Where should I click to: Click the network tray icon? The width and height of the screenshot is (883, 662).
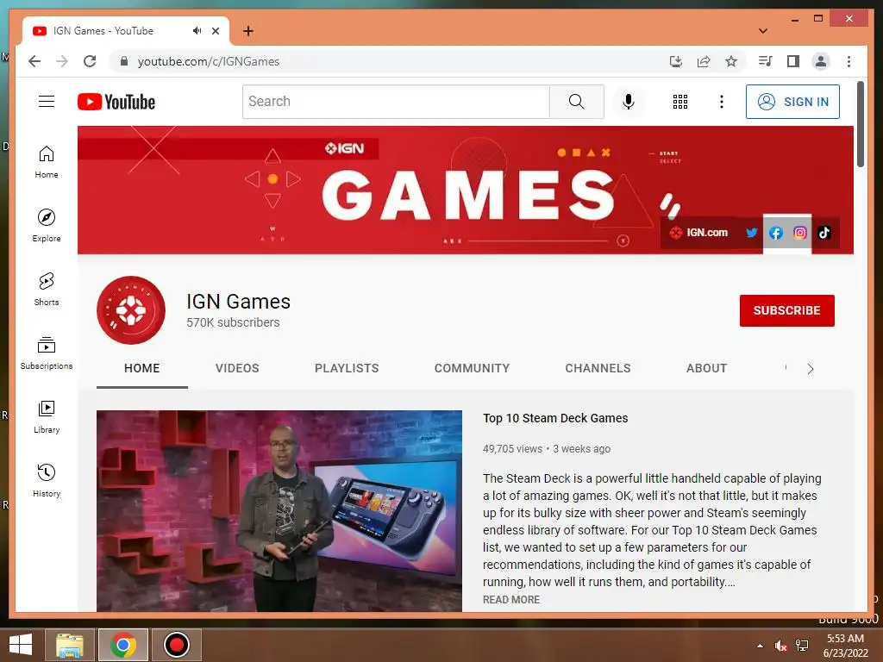(802, 645)
